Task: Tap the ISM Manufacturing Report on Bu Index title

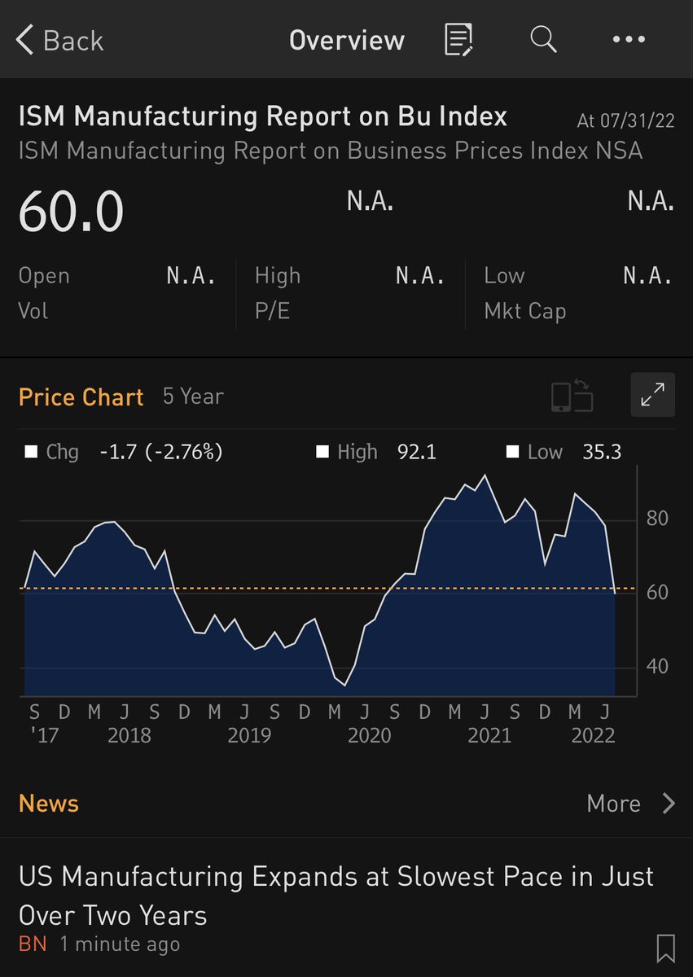Action: click(x=262, y=116)
